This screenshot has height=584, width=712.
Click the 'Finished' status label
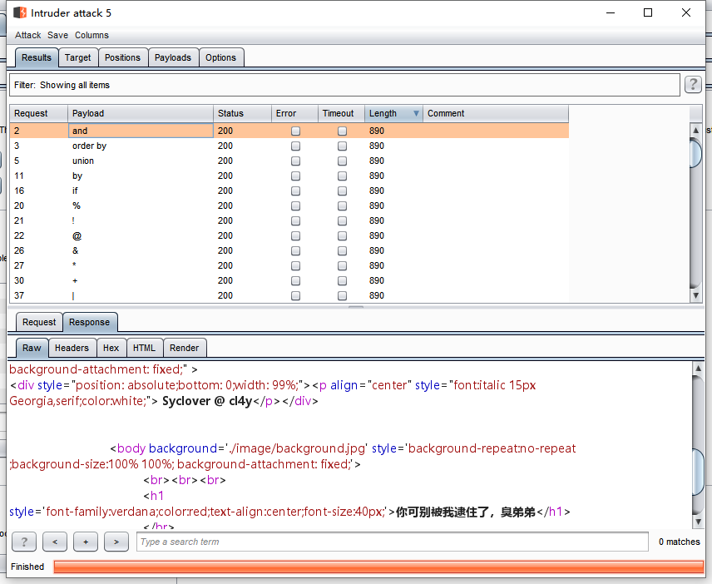27,567
